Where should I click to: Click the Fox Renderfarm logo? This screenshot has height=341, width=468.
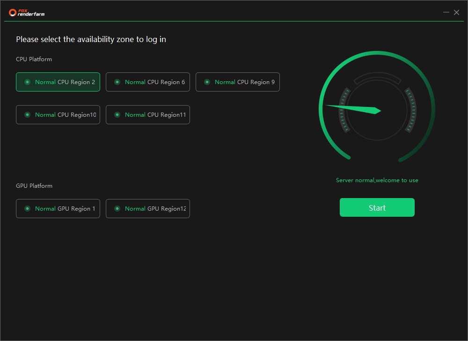27,13
